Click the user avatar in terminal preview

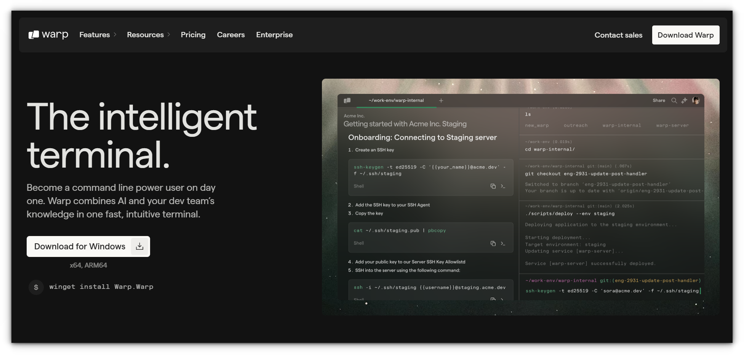pos(696,100)
